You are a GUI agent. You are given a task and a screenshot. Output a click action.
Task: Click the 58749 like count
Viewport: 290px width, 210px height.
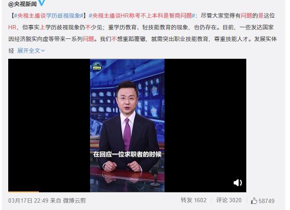[267, 201]
